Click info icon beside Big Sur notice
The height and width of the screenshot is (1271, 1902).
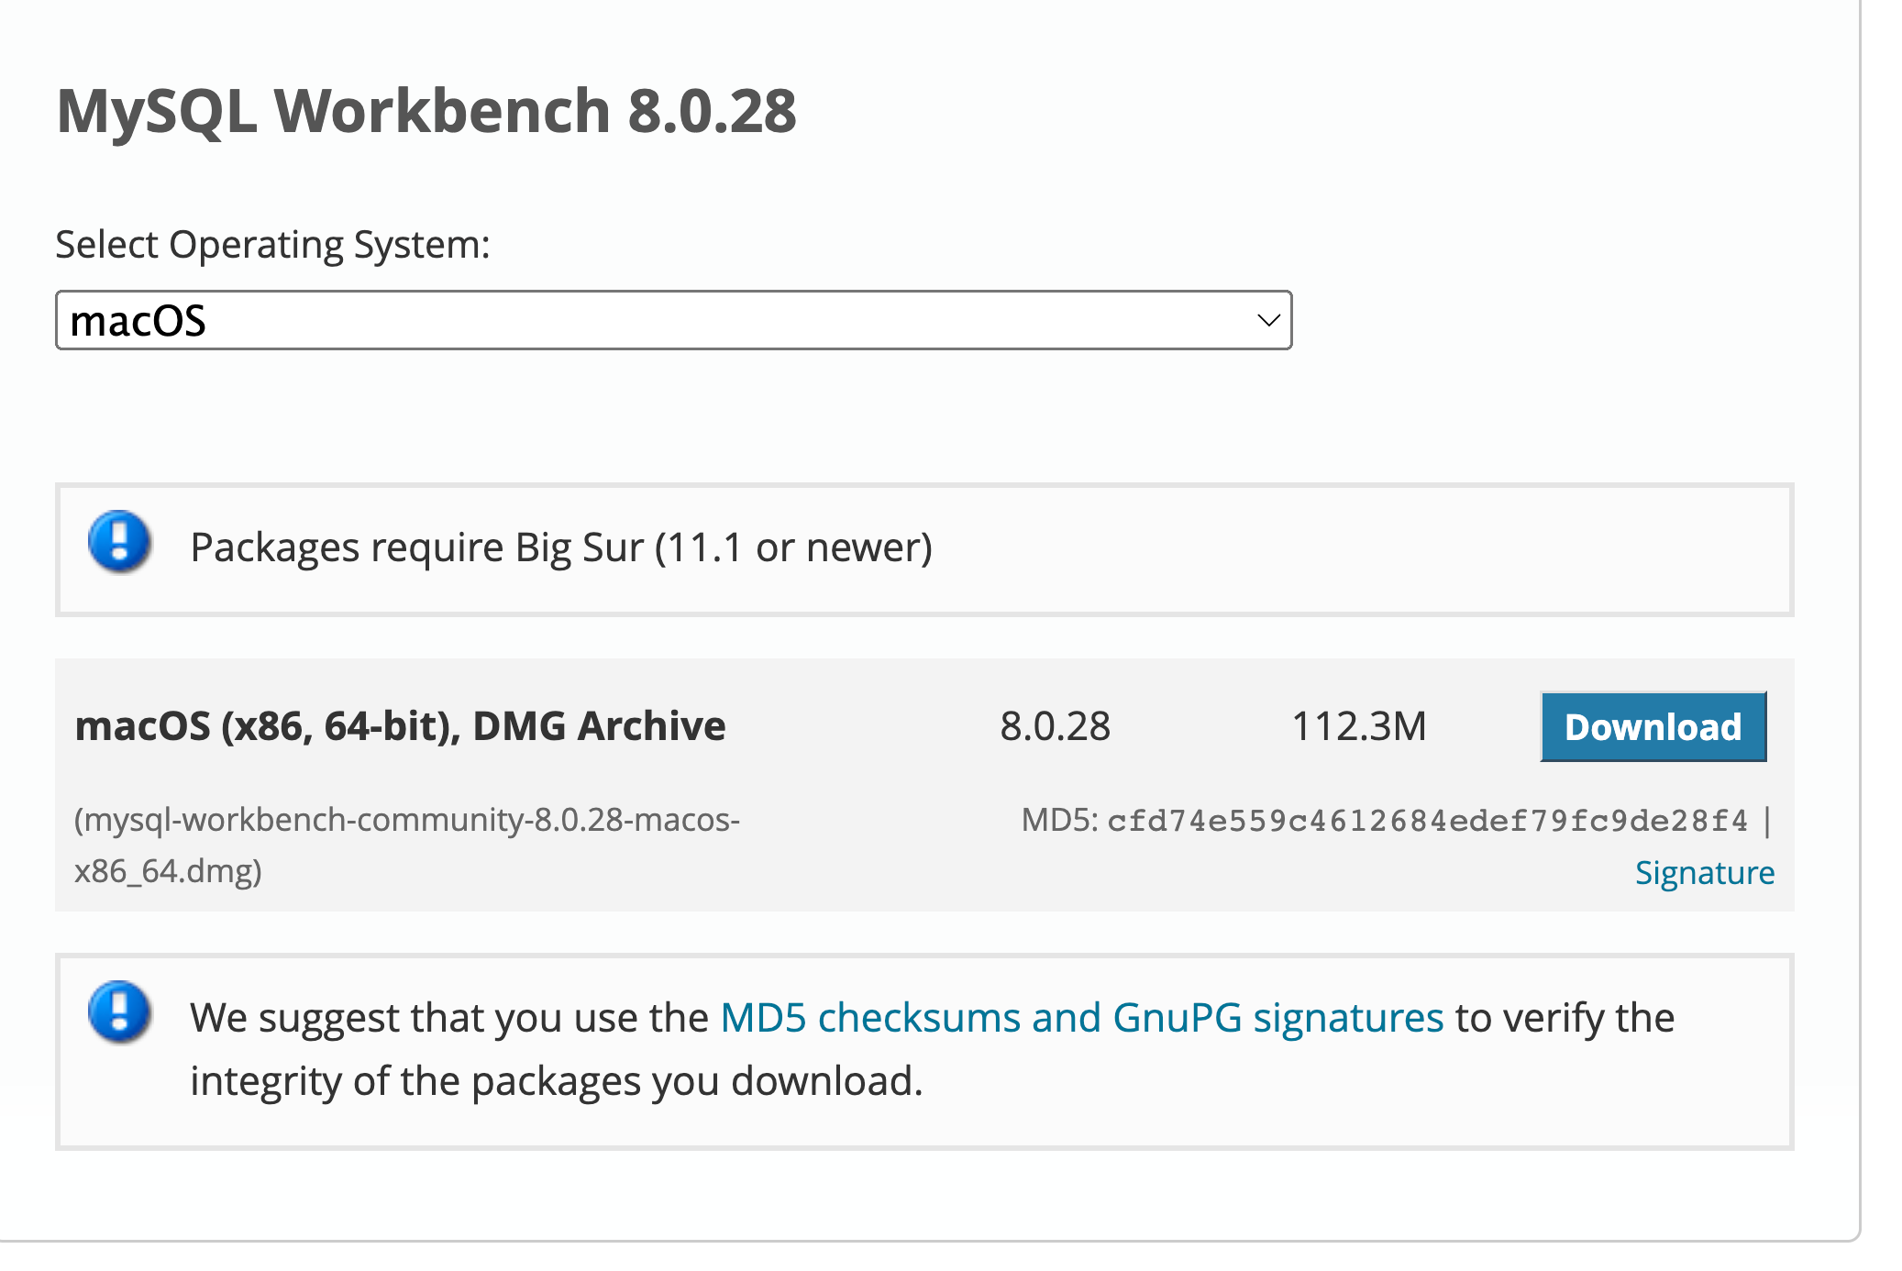point(119,542)
